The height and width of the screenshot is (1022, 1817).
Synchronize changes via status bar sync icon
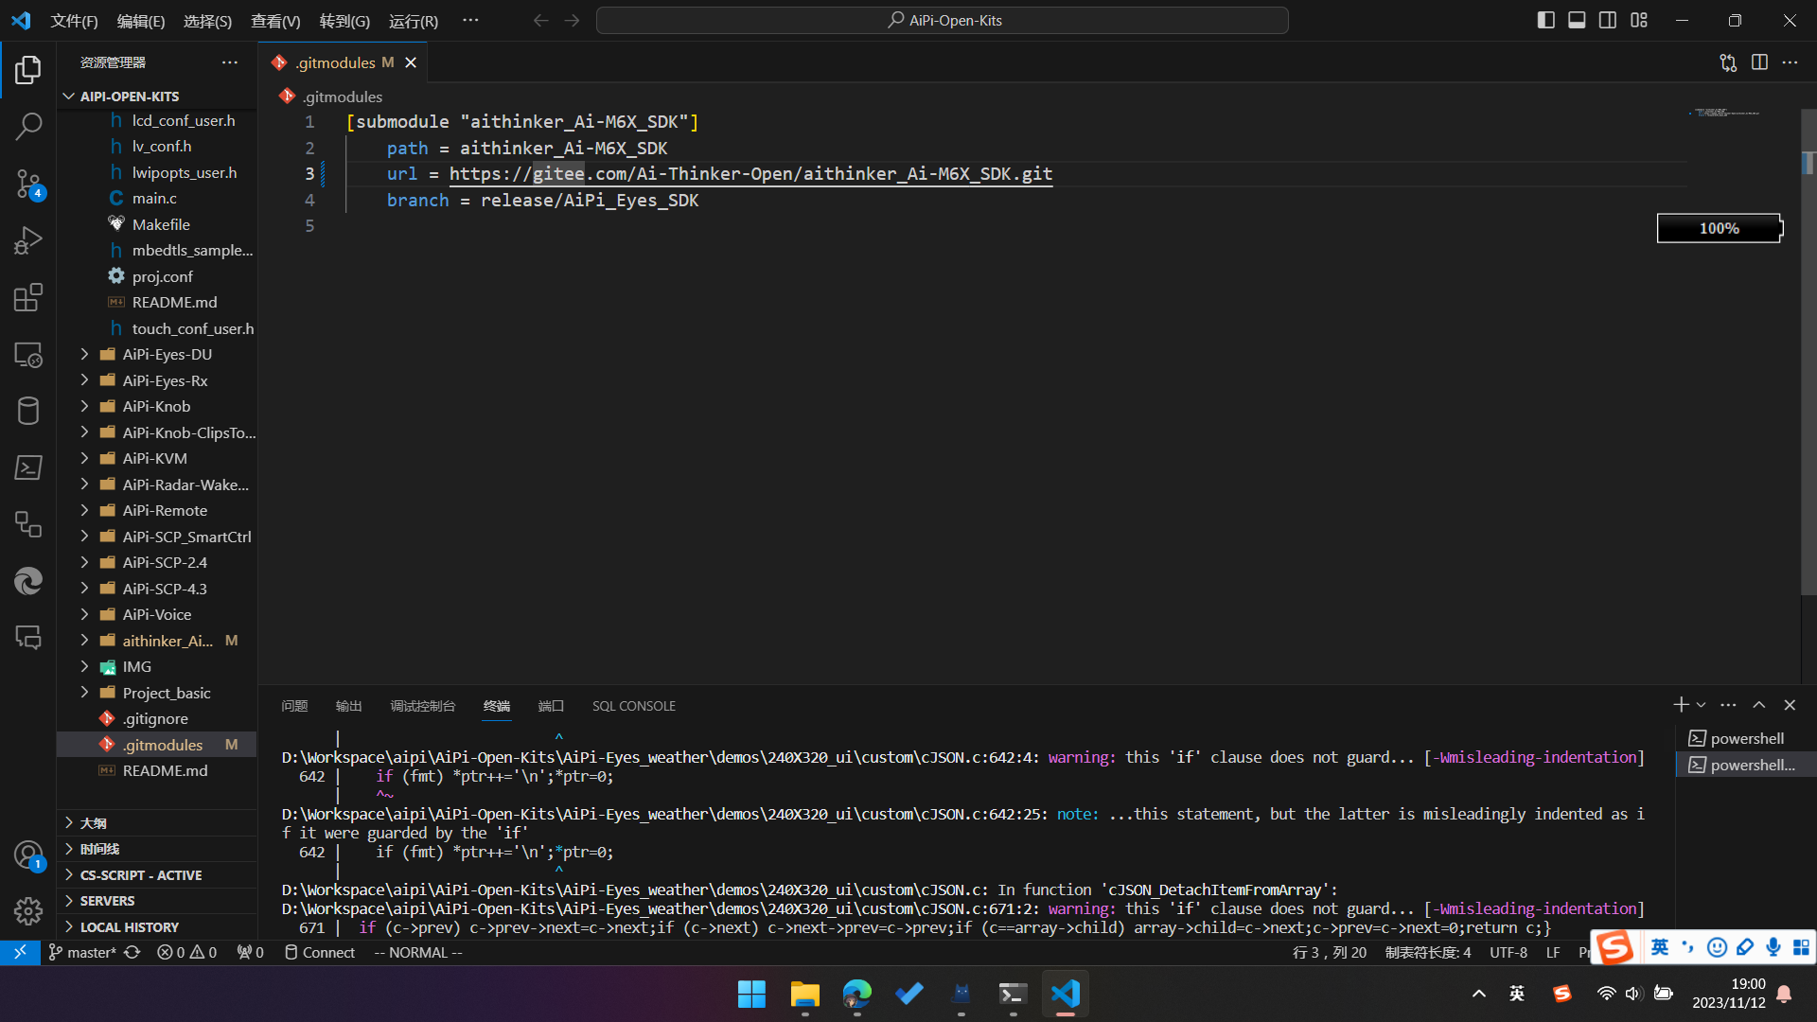click(132, 952)
